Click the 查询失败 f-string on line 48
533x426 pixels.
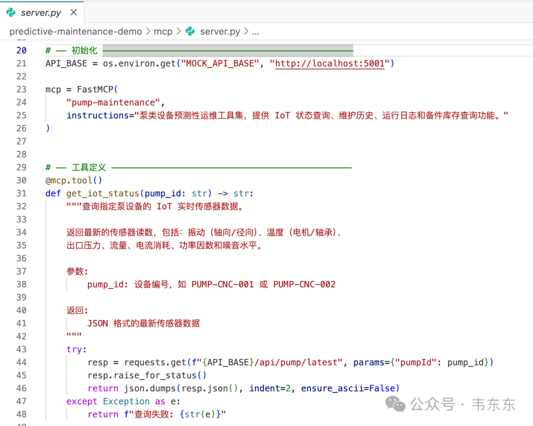pos(175,415)
